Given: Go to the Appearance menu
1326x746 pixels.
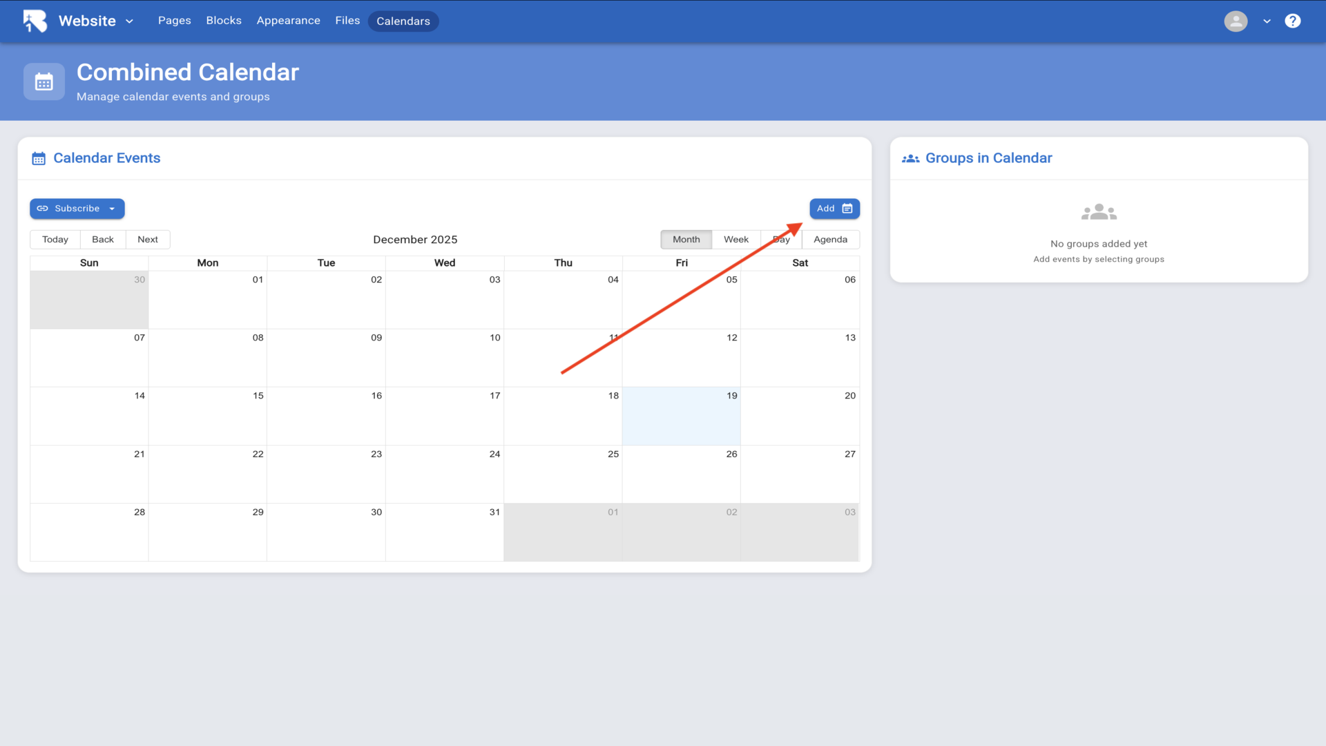Looking at the screenshot, I should tap(288, 21).
